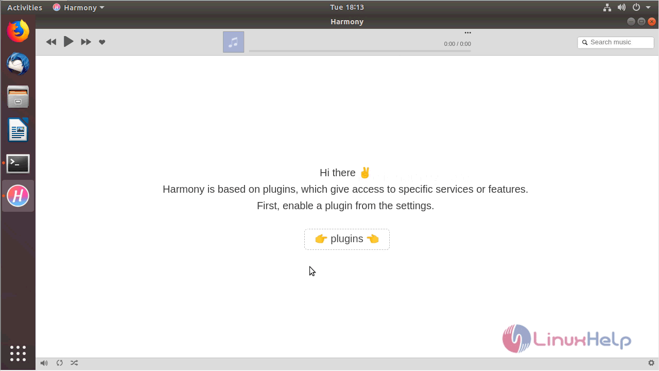Click the system volume icon in the top bar
This screenshot has width=659, height=371.
click(622, 8)
